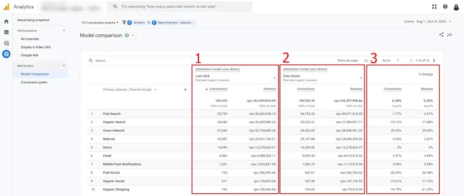Select the Advertising icon in left rail
The image size is (464, 196).
(x=6, y=54)
